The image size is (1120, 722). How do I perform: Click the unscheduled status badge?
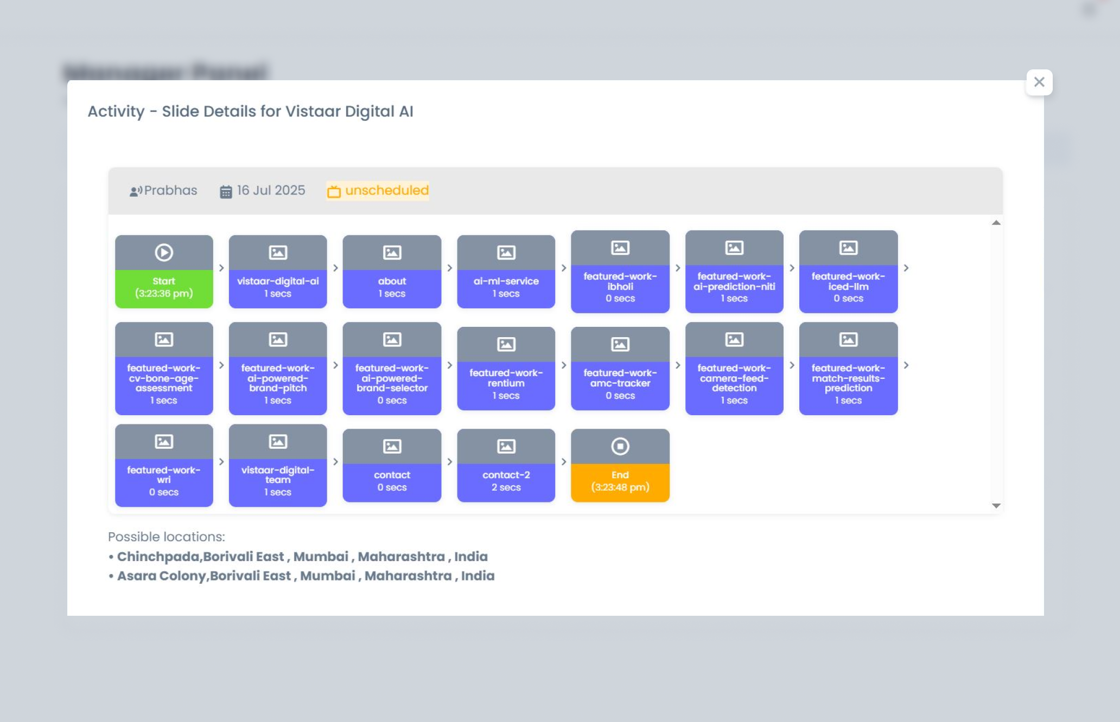coord(378,191)
